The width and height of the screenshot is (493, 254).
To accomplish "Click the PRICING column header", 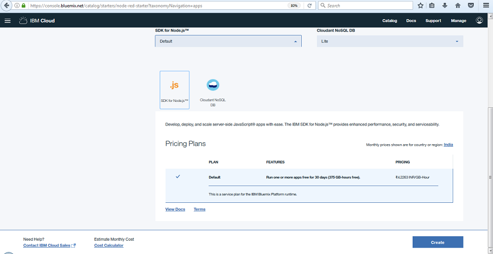I will coord(402,162).
